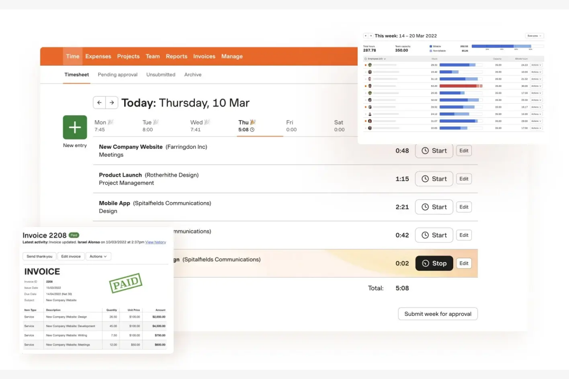Stop the running 0:02 timer

pyautogui.click(x=434, y=263)
